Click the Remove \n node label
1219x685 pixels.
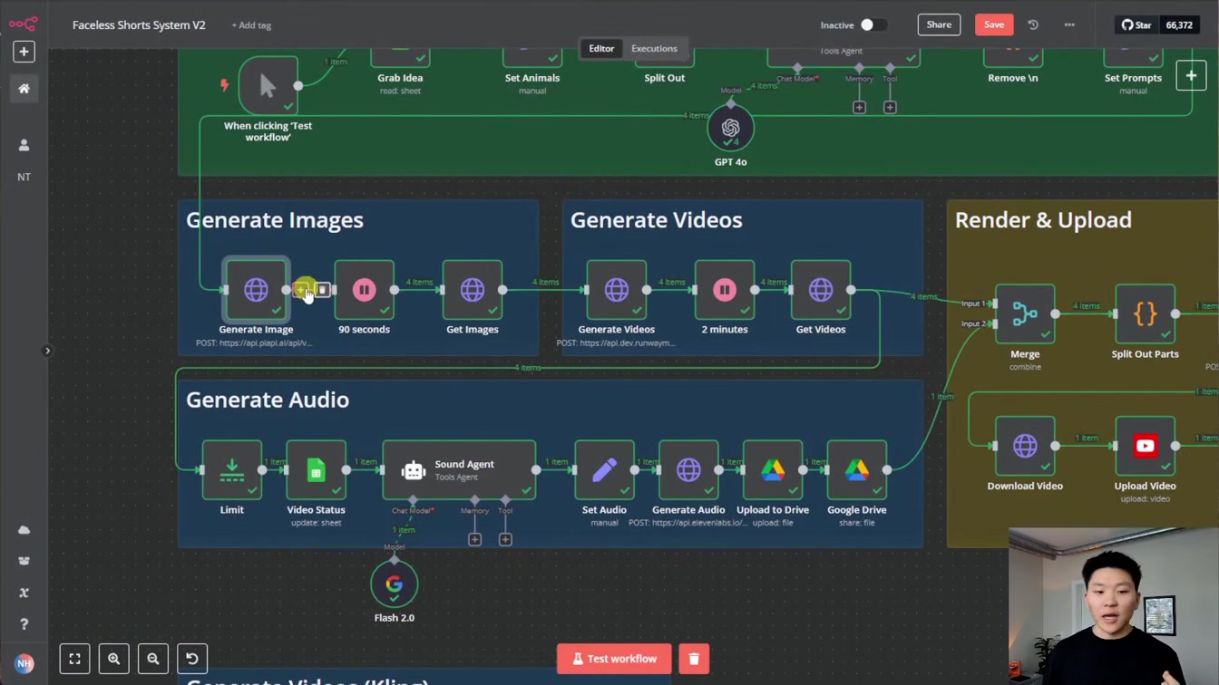[1013, 78]
